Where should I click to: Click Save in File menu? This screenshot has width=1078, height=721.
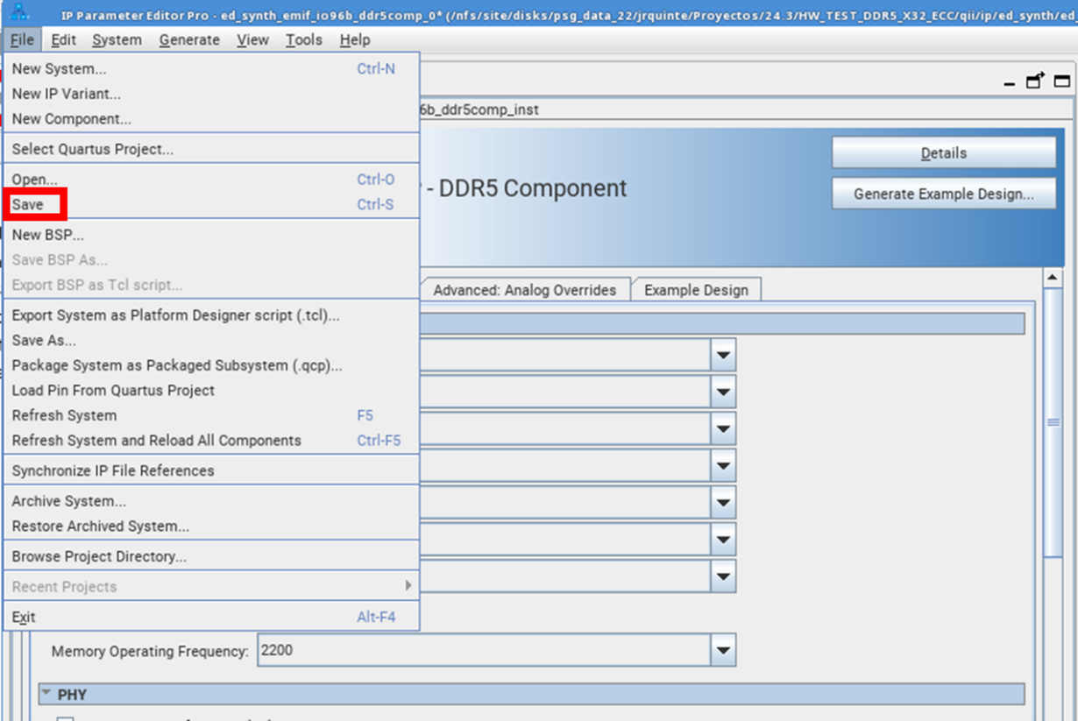[211, 205]
